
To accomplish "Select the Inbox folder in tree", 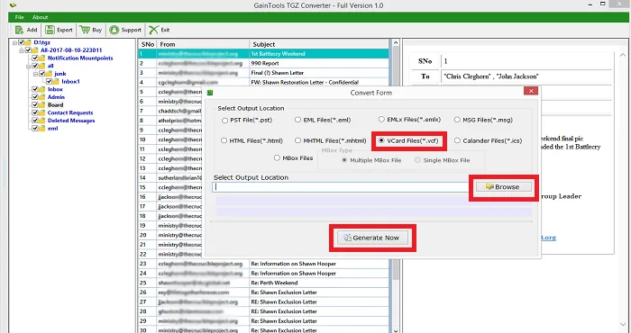I will pyautogui.click(x=55, y=89).
